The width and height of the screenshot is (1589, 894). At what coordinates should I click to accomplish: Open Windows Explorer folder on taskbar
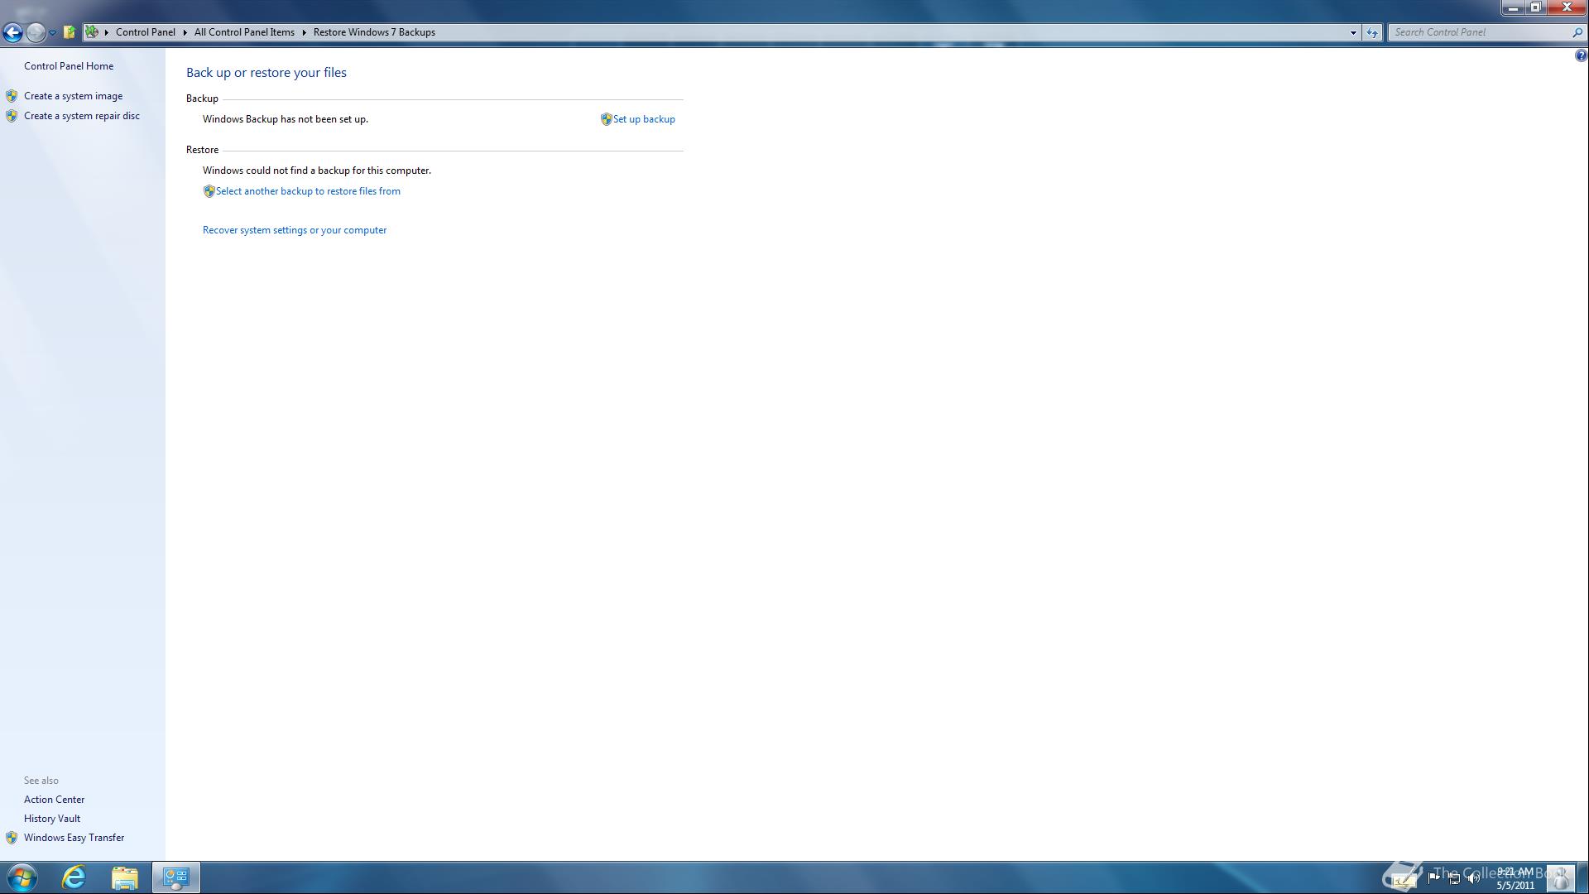(x=125, y=877)
